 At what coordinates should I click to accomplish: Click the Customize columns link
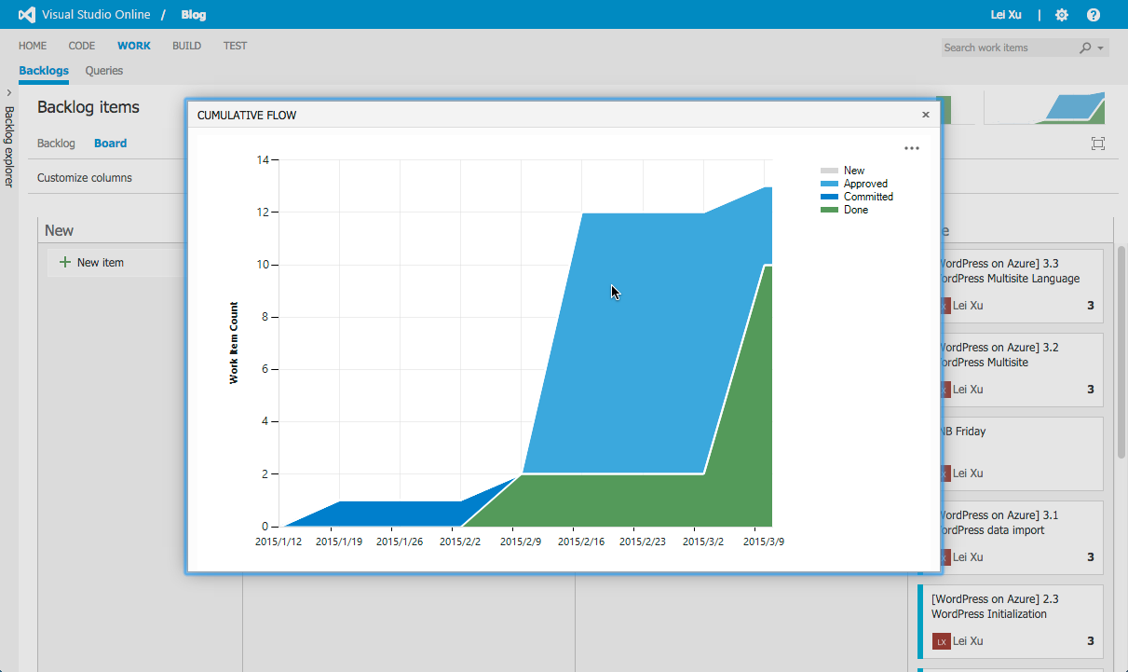click(85, 178)
